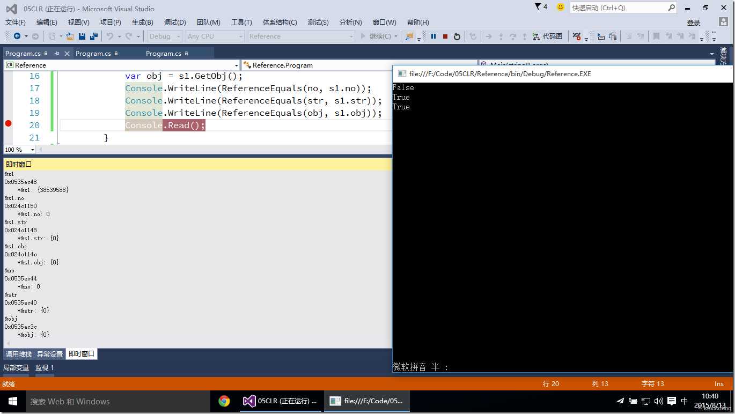Open the active files list arrow at tab strip end
This screenshot has height=414, width=735.
point(712,54)
